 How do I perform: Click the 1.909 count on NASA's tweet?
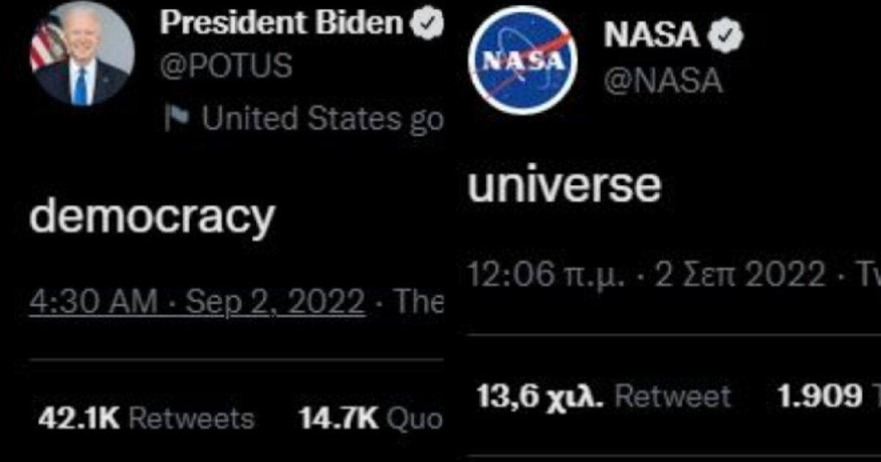[x=821, y=396]
